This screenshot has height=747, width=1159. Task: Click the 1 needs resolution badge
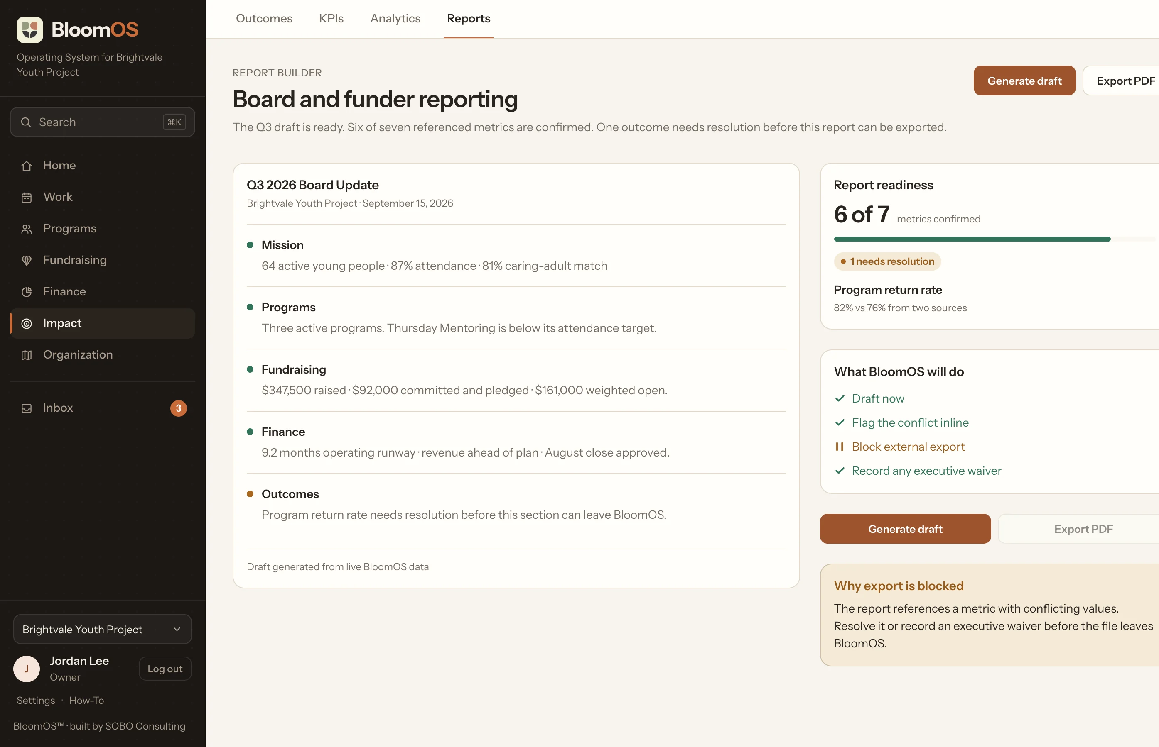pyautogui.click(x=887, y=261)
